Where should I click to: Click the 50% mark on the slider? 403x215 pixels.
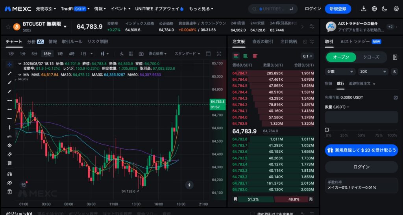361,130
